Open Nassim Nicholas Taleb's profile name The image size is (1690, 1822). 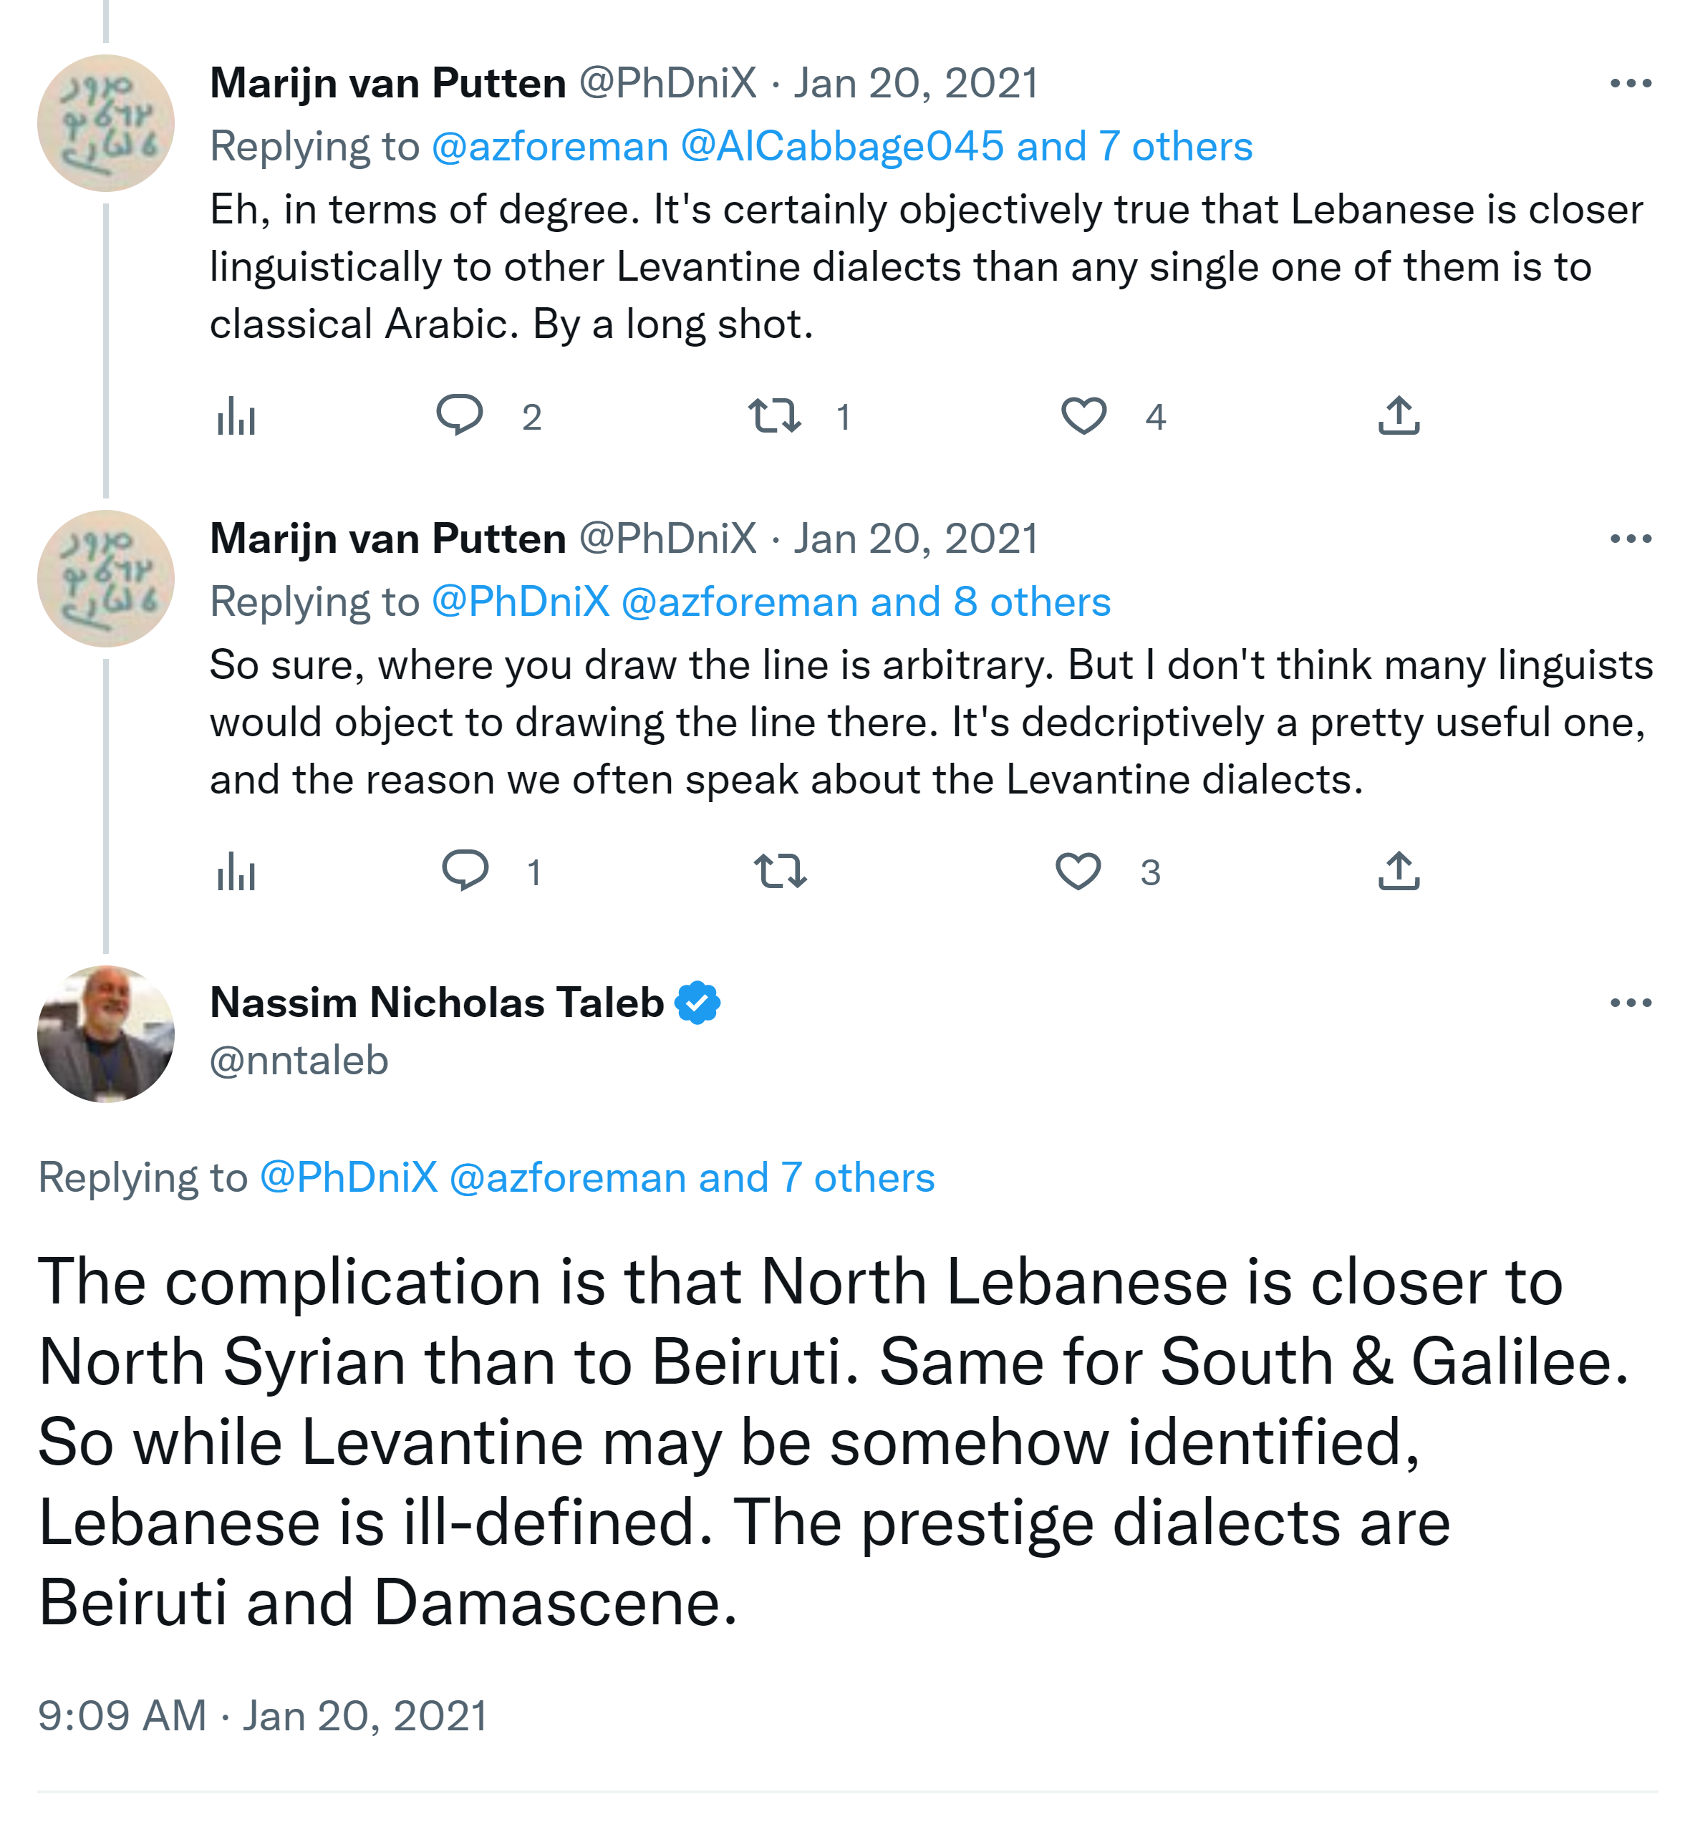pyautogui.click(x=436, y=1003)
